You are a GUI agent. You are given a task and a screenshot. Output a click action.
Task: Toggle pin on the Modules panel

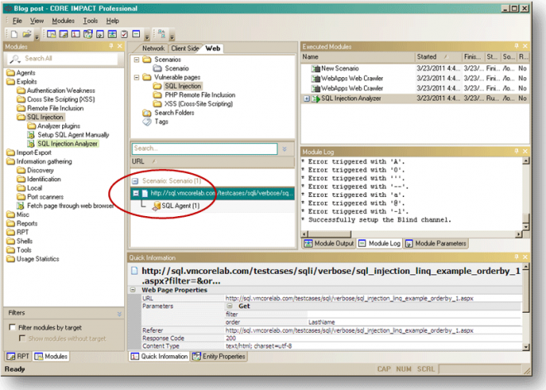click(x=111, y=46)
